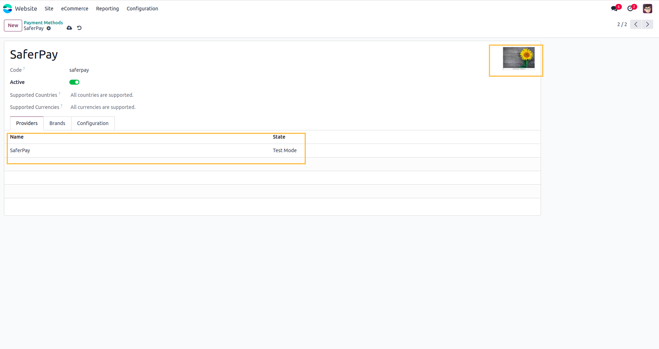Screen dimensions: 659x349
Task: Click the SaferPay breadcrumb current record name
Action: click(x=34, y=28)
